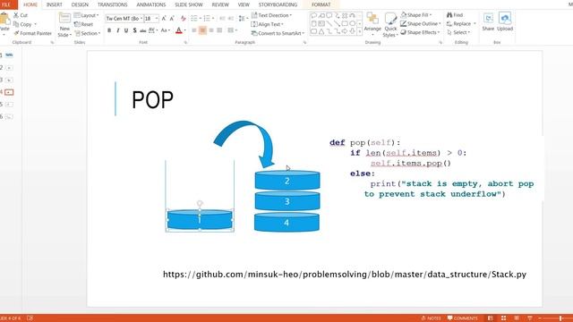Insert a New Slide
Screen dimensions: 573x322
(x=64, y=25)
